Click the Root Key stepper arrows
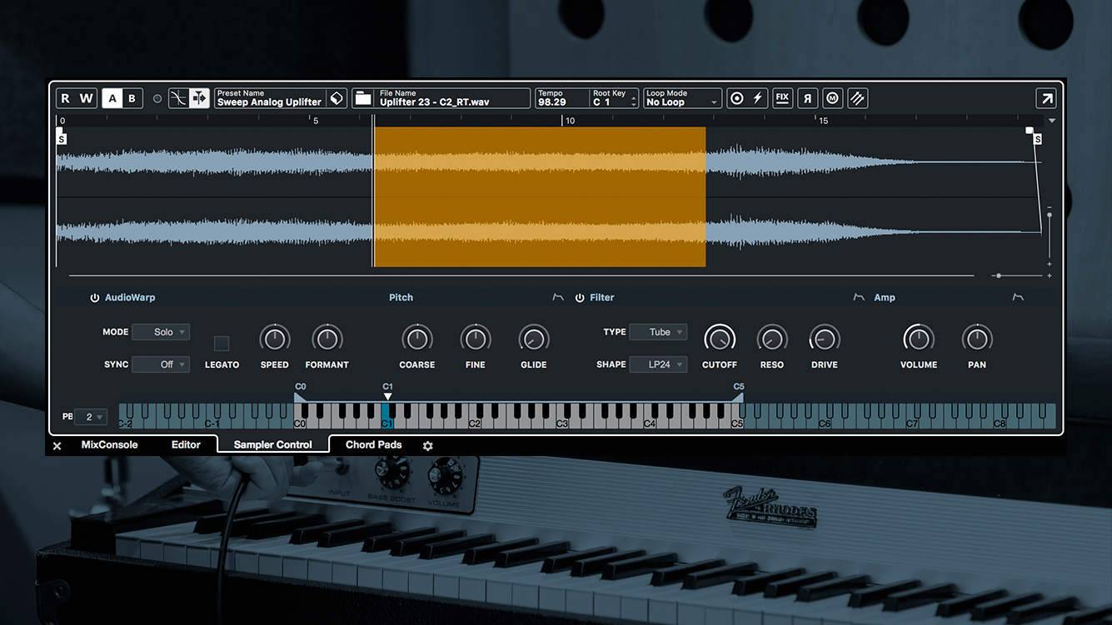Screen dimensions: 1112x625 click(634, 102)
